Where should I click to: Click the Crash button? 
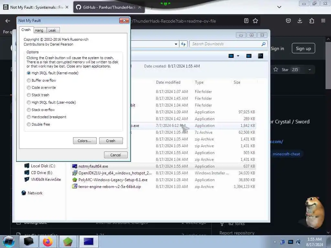tap(111, 141)
